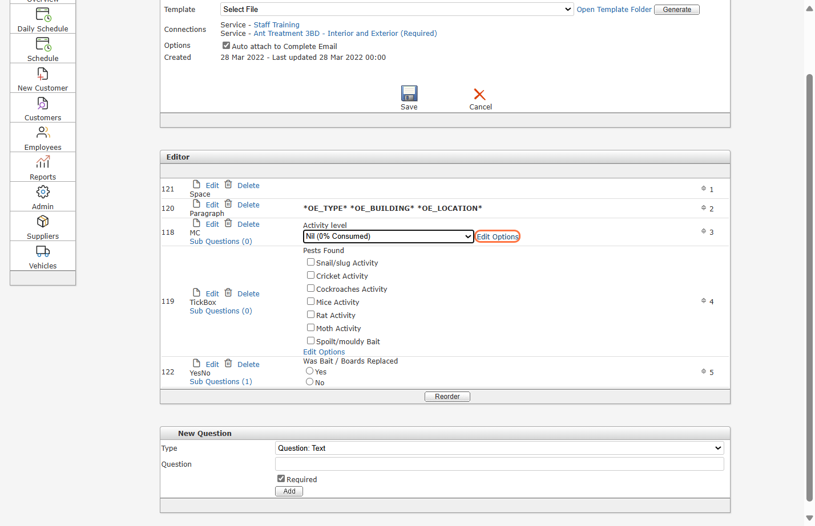Tick the Cockroaches Activity checkbox
The width and height of the screenshot is (815, 526).
coord(310,288)
